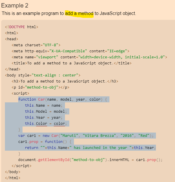The image size is (175, 182).
Task: Click the return statement line
Action: coord(90,147)
